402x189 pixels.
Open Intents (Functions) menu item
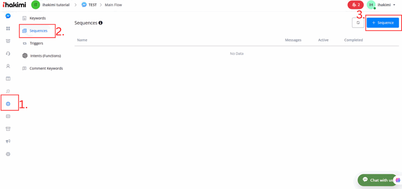click(45, 56)
